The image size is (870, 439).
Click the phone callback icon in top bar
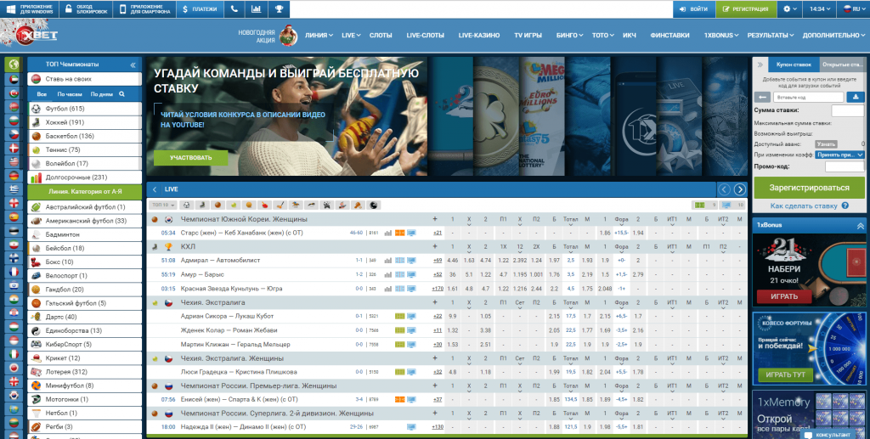[x=234, y=8]
